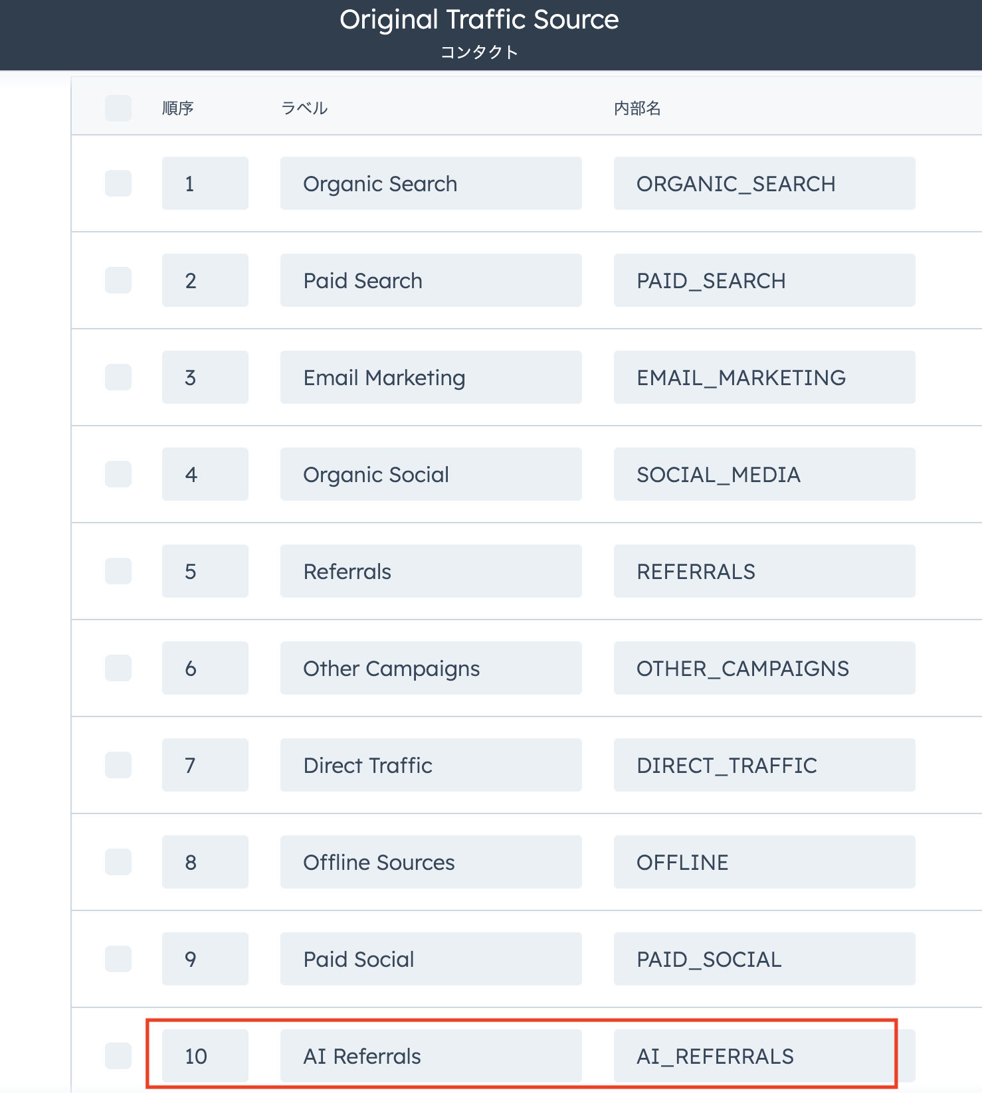
Task: Select the Paid Search row checkbox
Action: pos(118,280)
